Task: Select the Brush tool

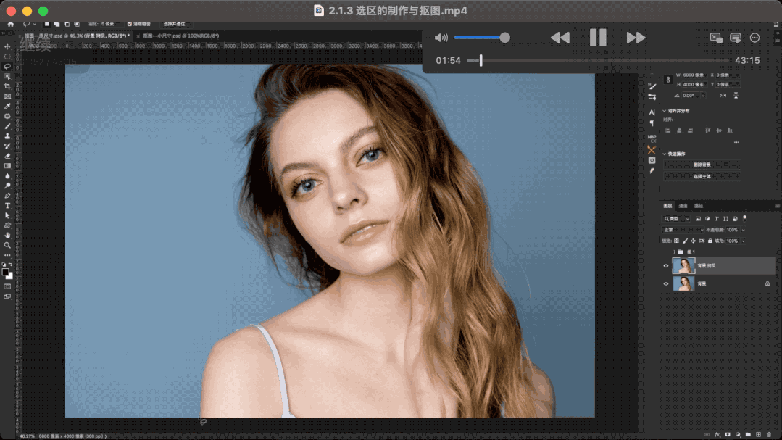Action: pyautogui.click(x=7, y=126)
